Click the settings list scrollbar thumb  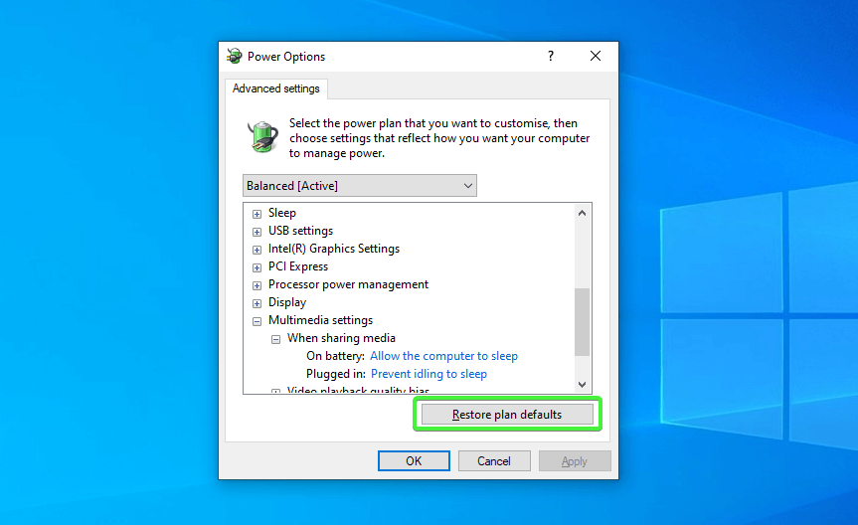pos(583,322)
